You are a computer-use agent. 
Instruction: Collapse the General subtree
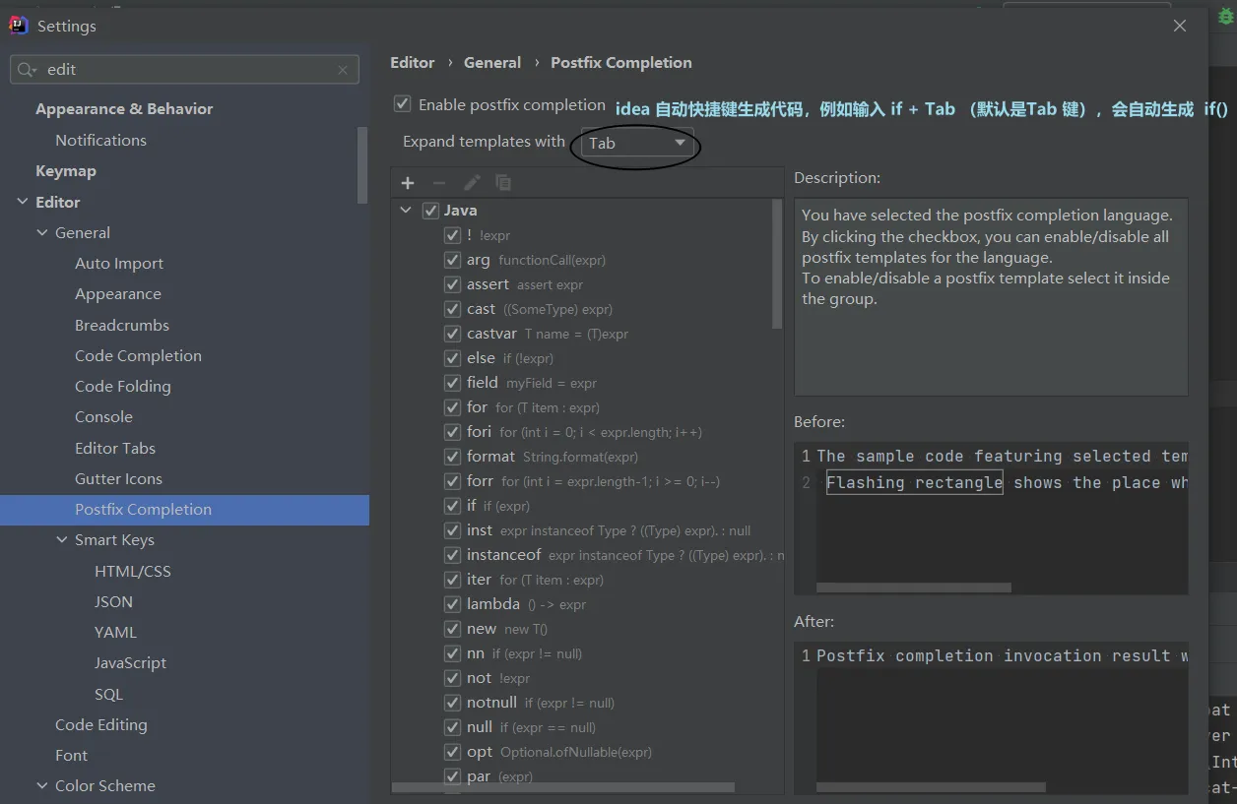[x=42, y=233]
